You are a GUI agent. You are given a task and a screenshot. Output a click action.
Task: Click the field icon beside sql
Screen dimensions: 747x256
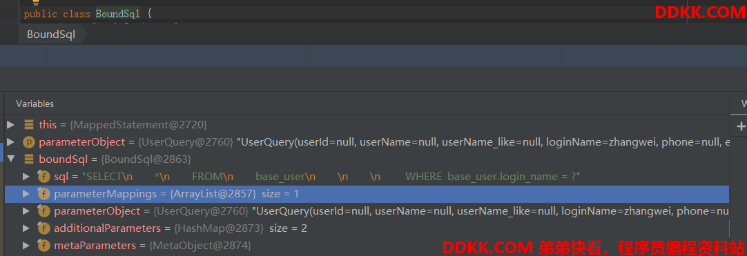pyautogui.click(x=44, y=177)
